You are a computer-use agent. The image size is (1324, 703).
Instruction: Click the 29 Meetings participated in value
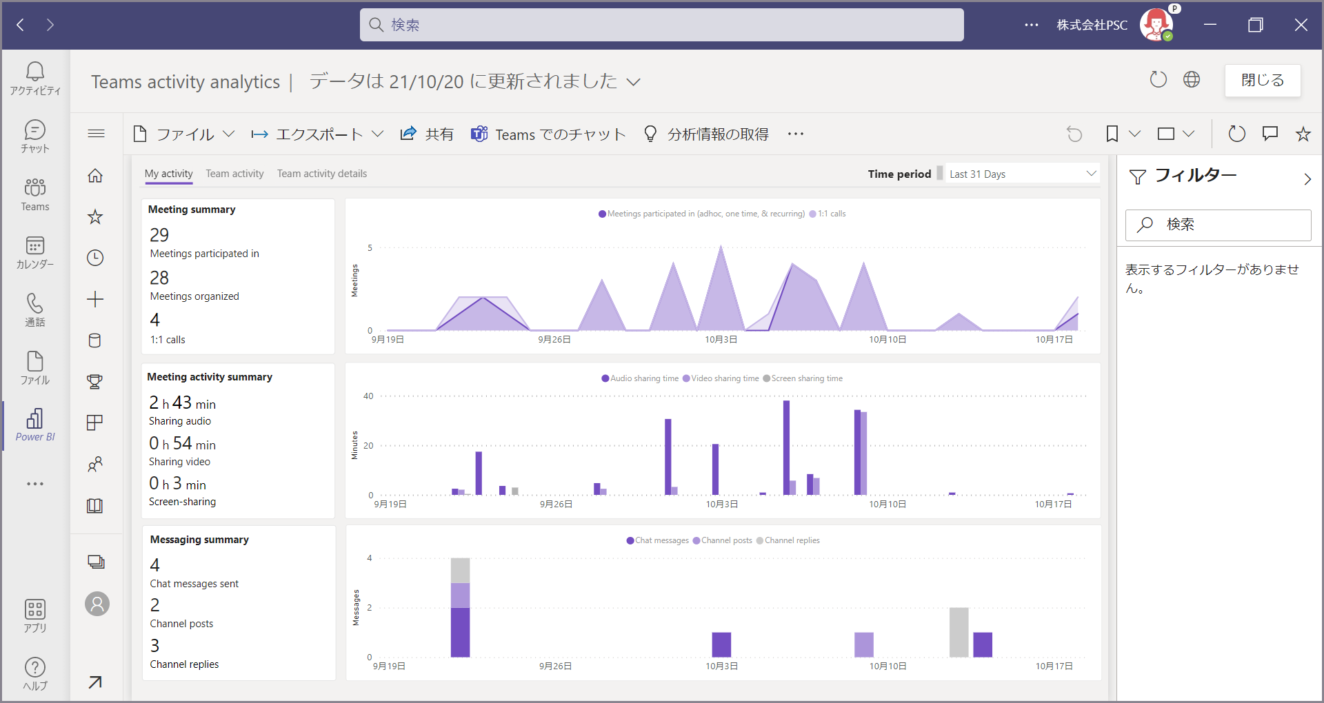click(159, 235)
